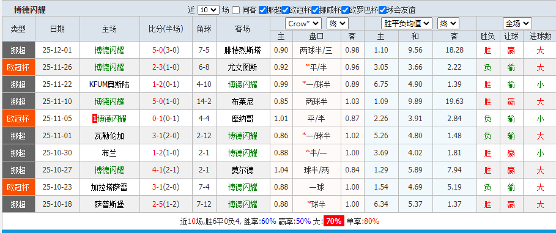This screenshot has width=556, height=233.
Task: Click the 进球数 column header
Action: tap(540, 36)
